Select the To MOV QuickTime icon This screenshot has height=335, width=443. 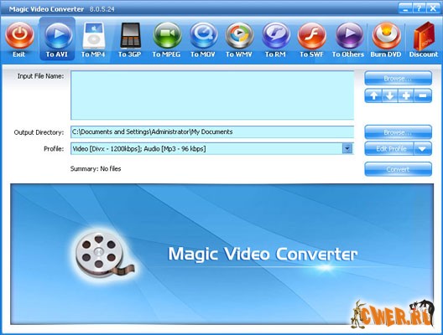tap(203, 35)
